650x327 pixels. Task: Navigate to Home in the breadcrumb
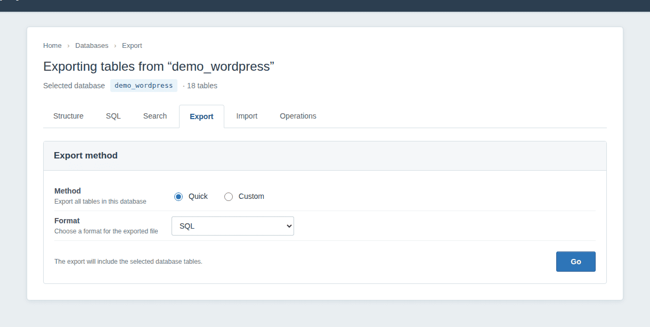(x=52, y=46)
